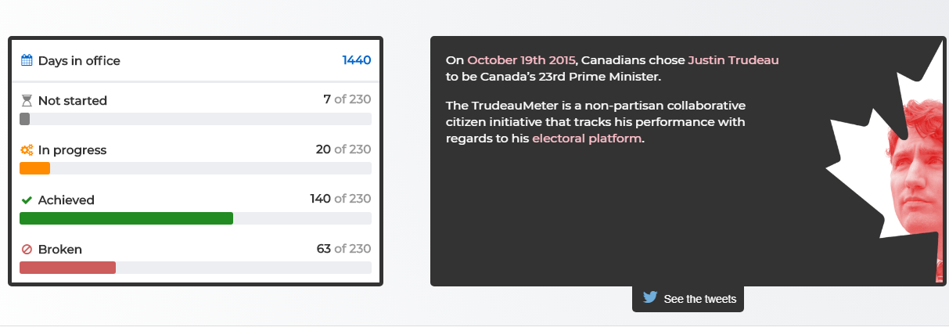Open the October 19th 2015 link
The height and width of the screenshot is (331, 949).
click(522, 60)
